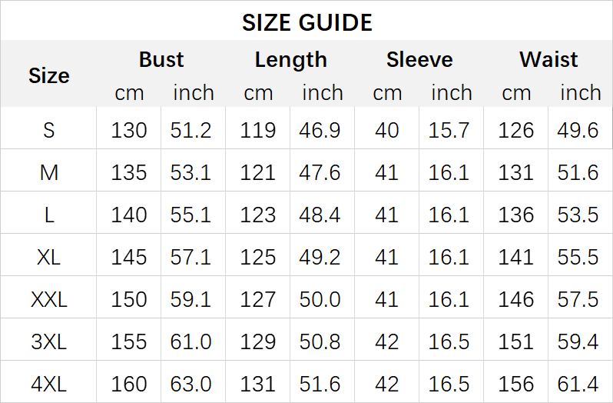Select the Bust column header
The height and width of the screenshot is (403, 613).
pyautogui.click(x=161, y=60)
